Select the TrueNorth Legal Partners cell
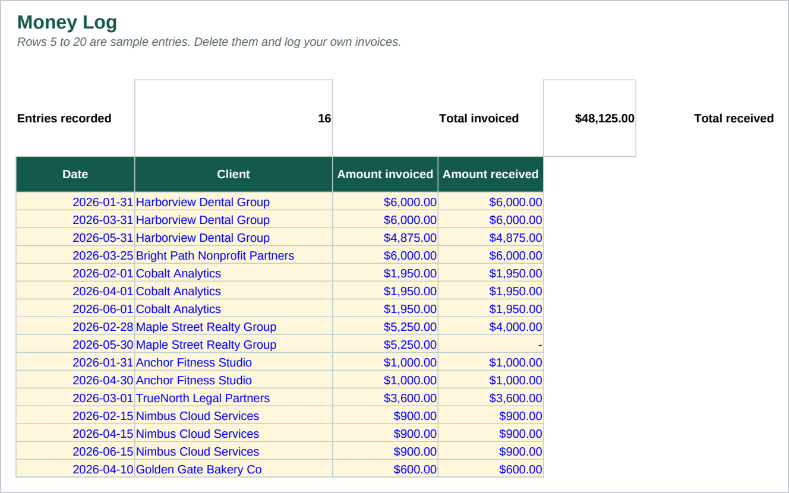Viewport: 789px width, 493px height. pyautogui.click(x=233, y=398)
